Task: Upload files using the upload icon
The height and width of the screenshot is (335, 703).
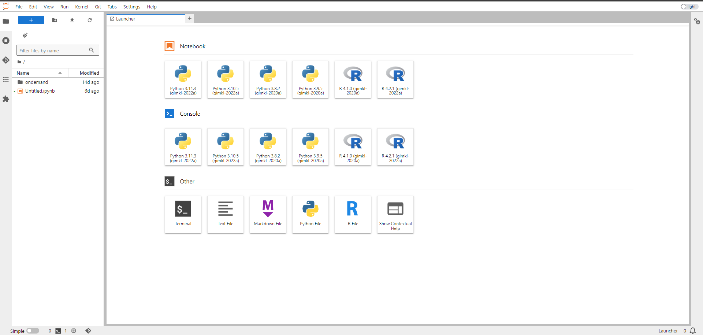Action: [72, 20]
